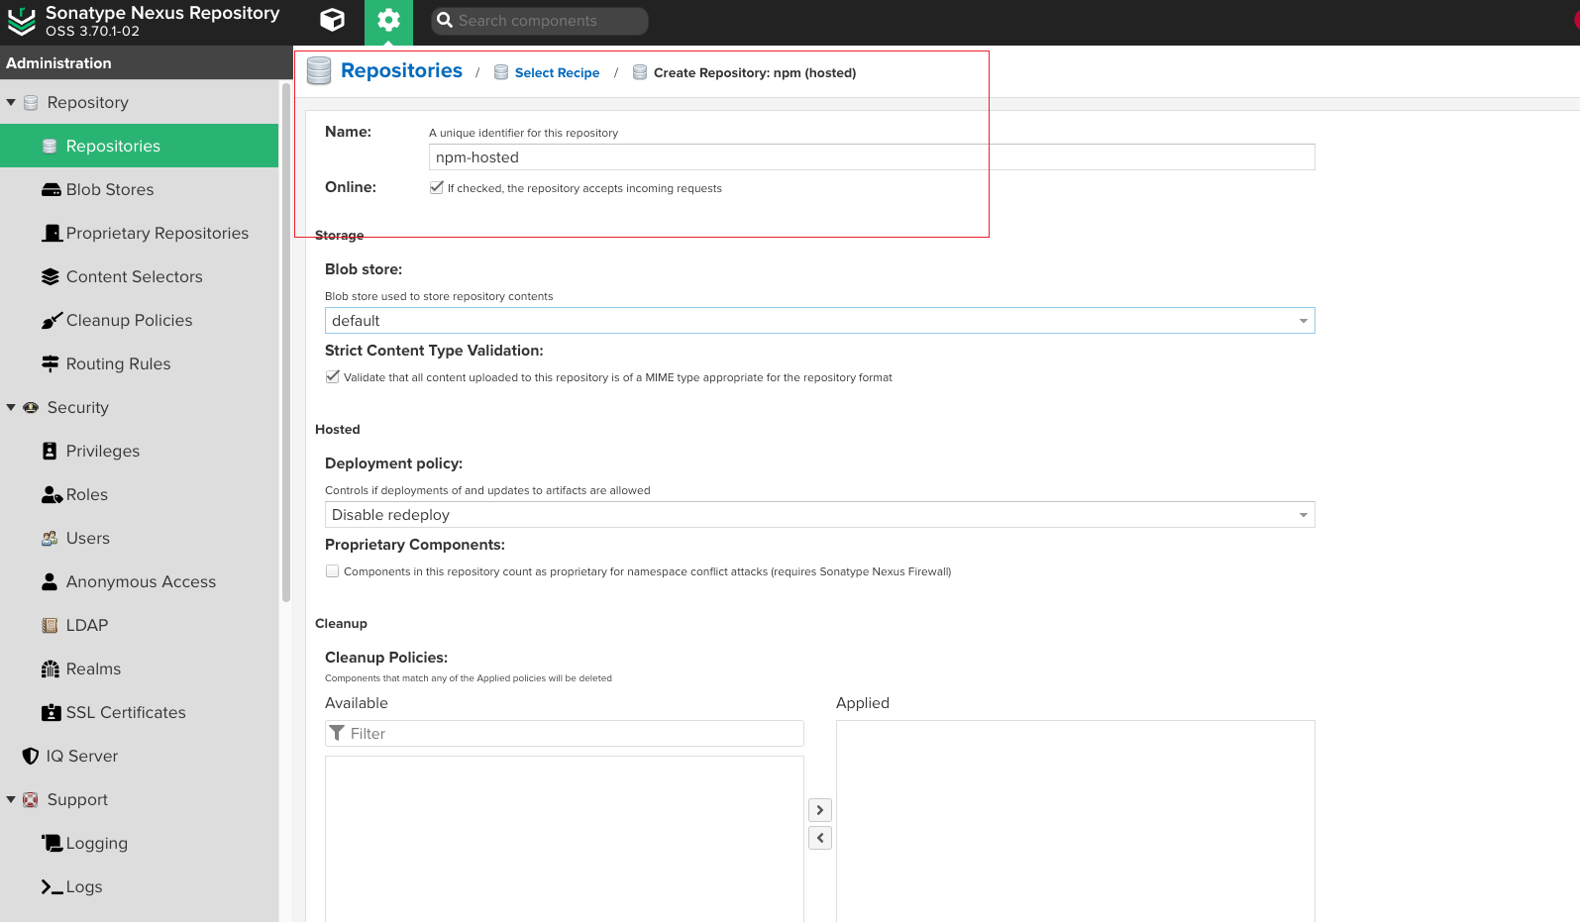This screenshot has height=922, width=1580.
Task: Open the Browse cube icon
Action: pyautogui.click(x=333, y=20)
